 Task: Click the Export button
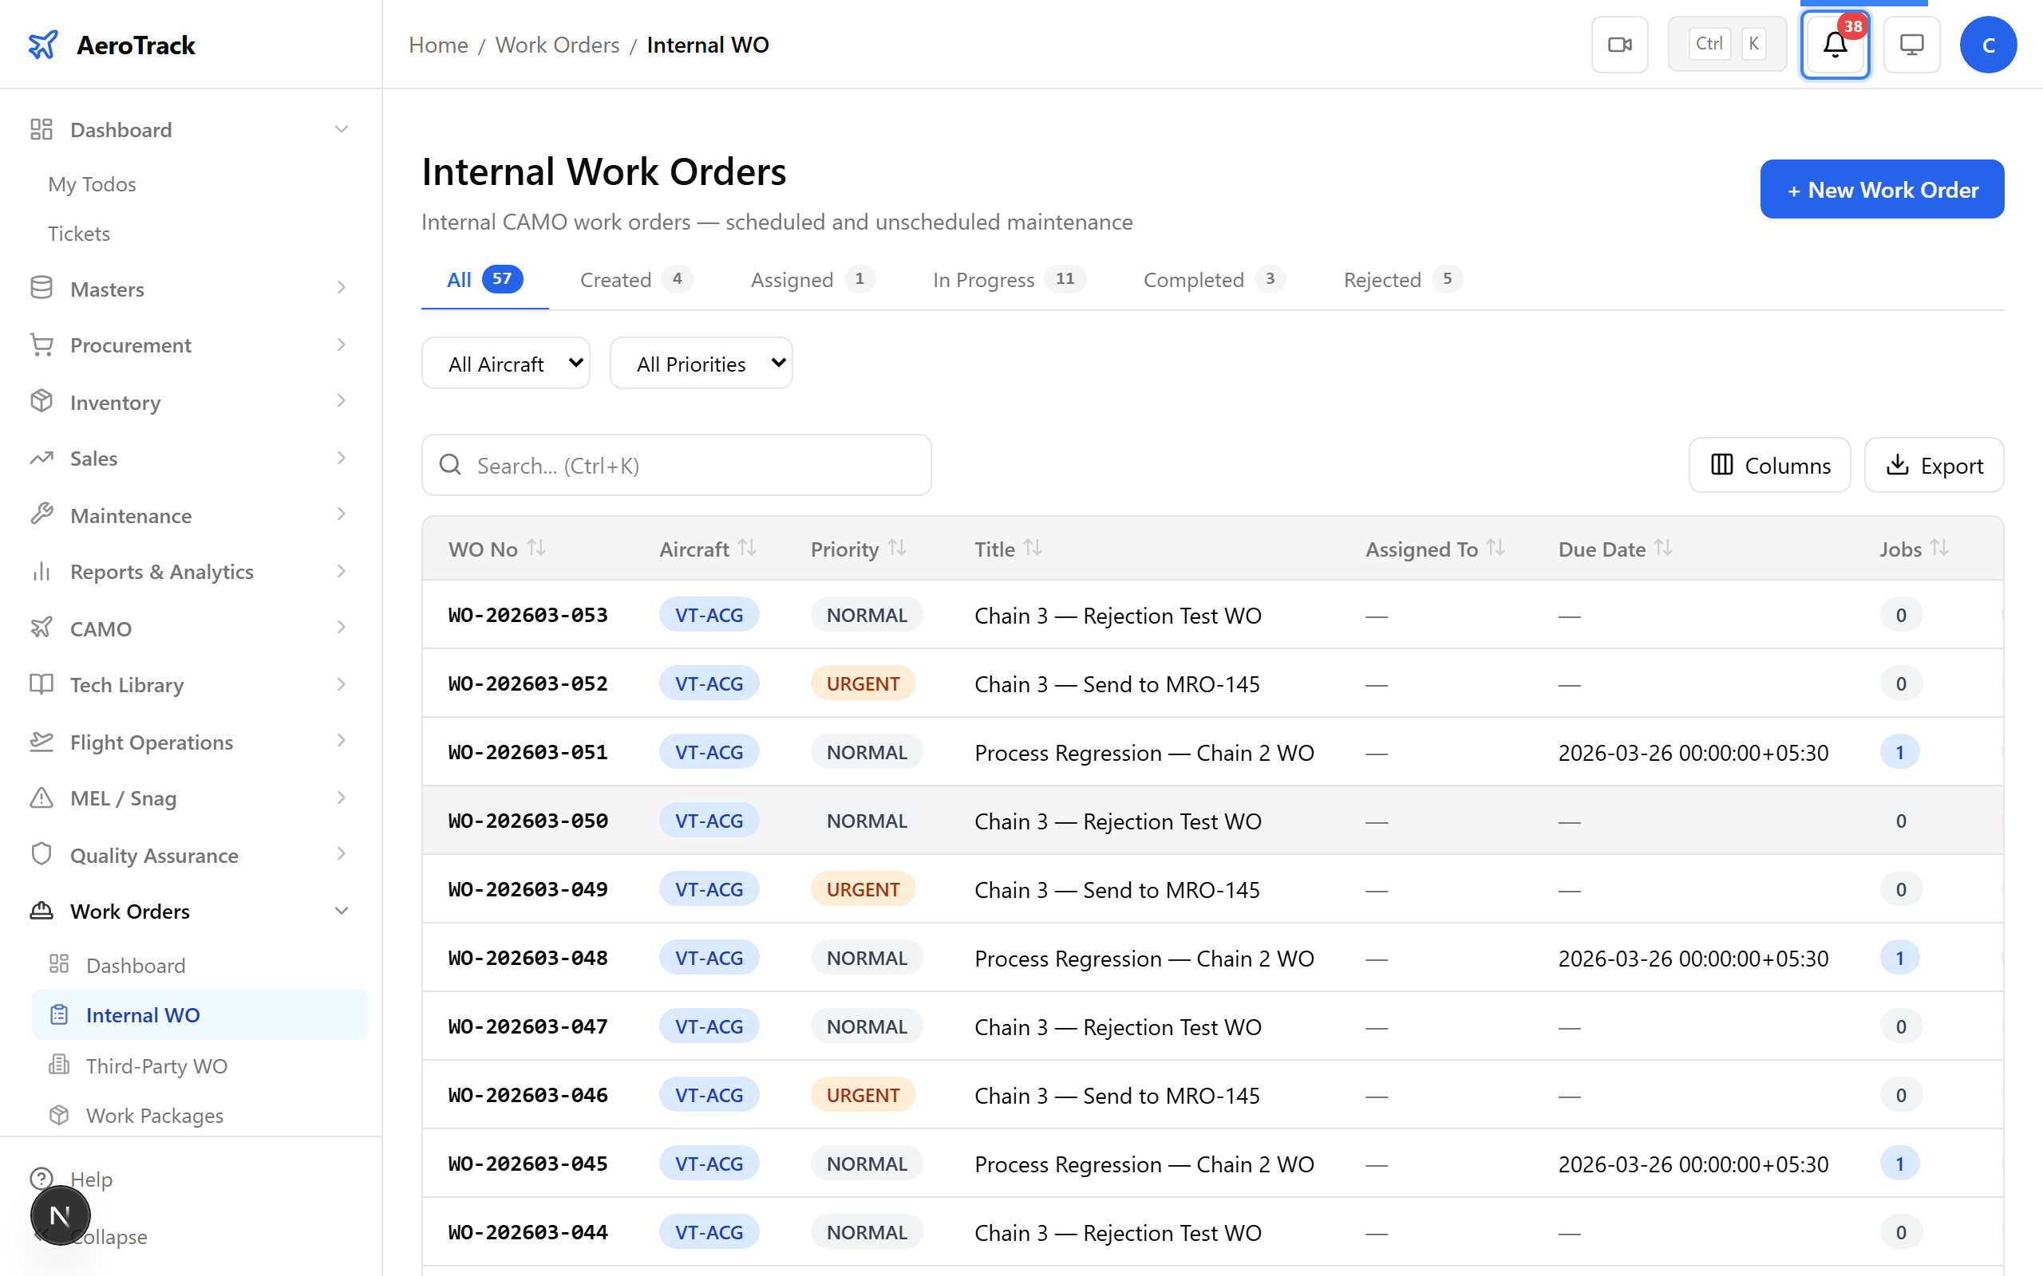[1933, 465]
